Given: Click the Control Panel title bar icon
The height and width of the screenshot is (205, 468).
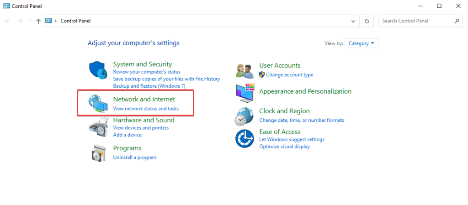Looking at the screenshot, I should point(6,6).
